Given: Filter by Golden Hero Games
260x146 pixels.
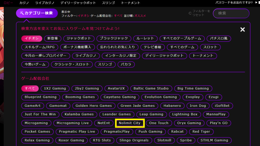Looking at the screenshot, I should 94,106.
